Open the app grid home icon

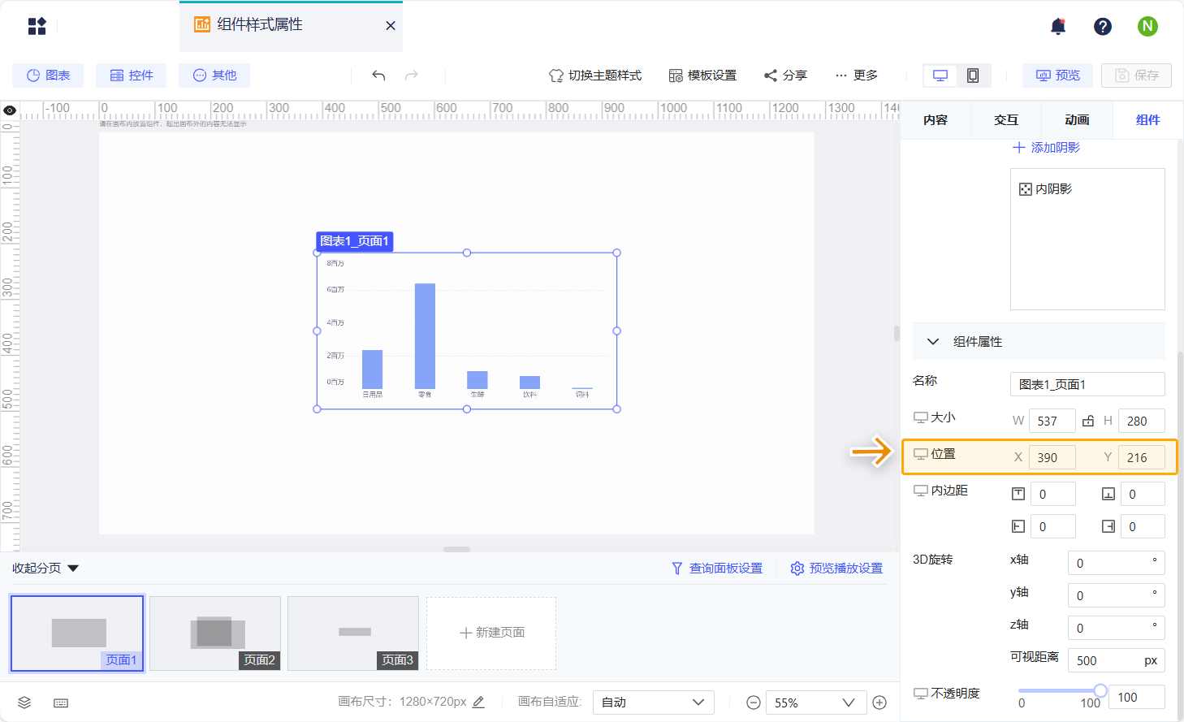coord(37,26)
